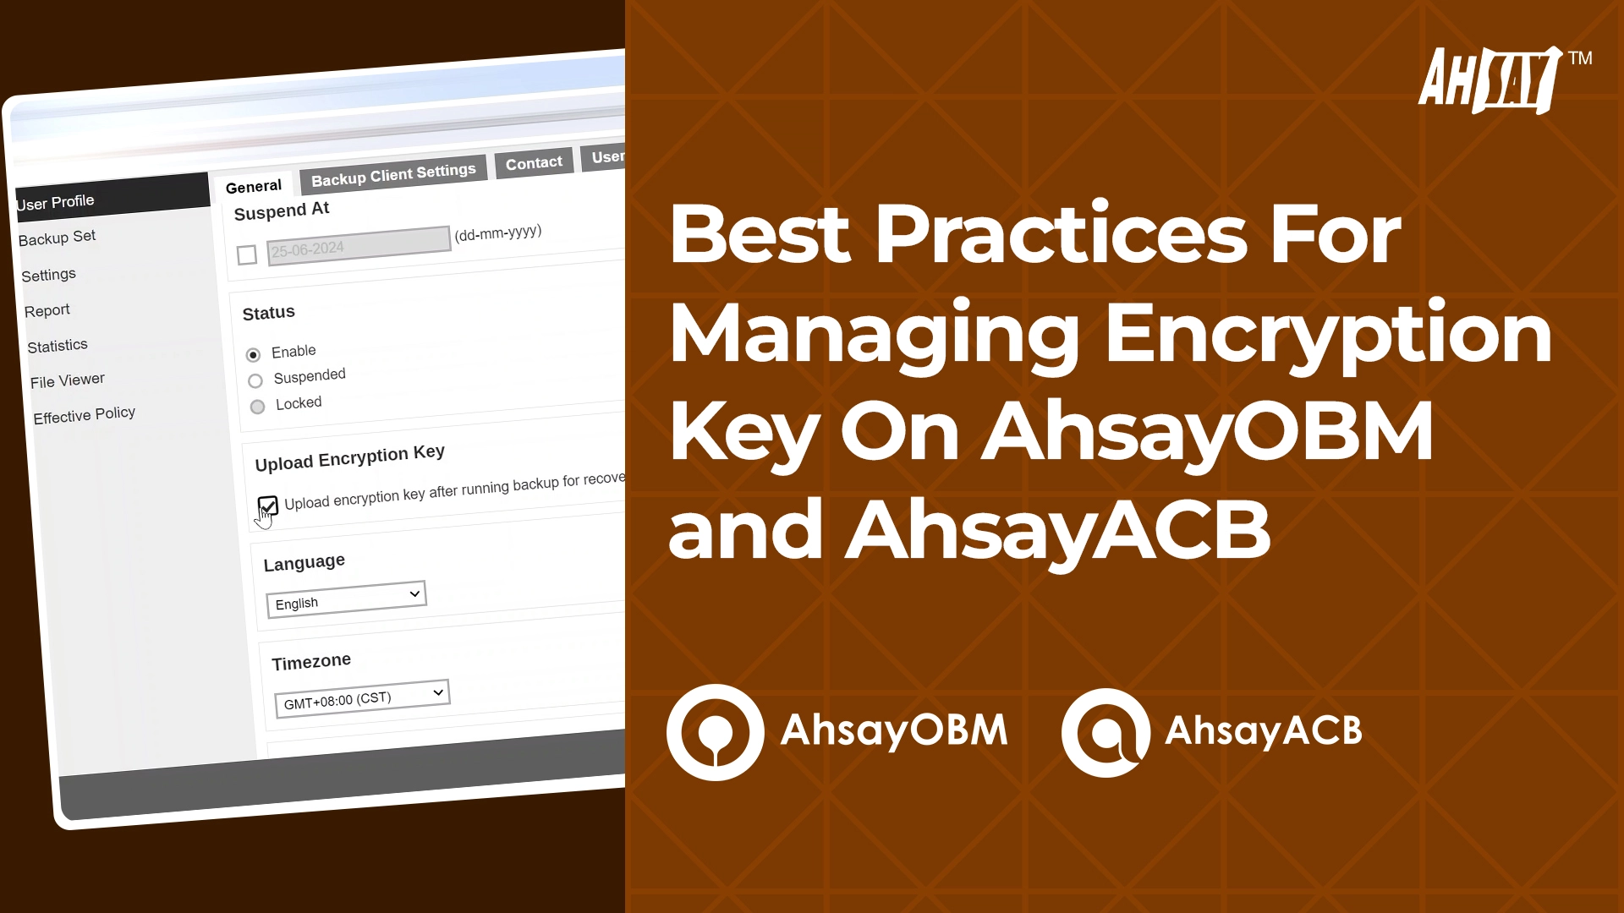The image size is (1624, 913).
Task: Click the Contact menu tab
Action: (x=533, y=164)
